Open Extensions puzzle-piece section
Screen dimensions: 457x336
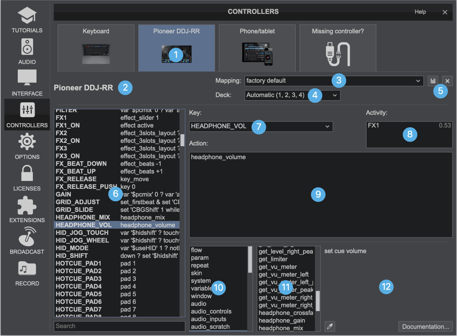27,209
